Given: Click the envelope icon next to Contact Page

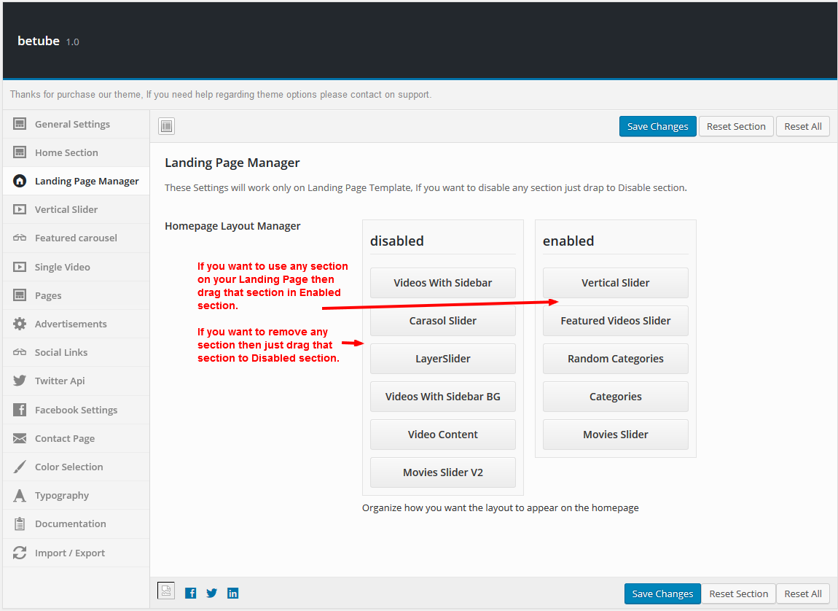Looking at the screenshot, I should pyautogui.click(x=20, y=438).
